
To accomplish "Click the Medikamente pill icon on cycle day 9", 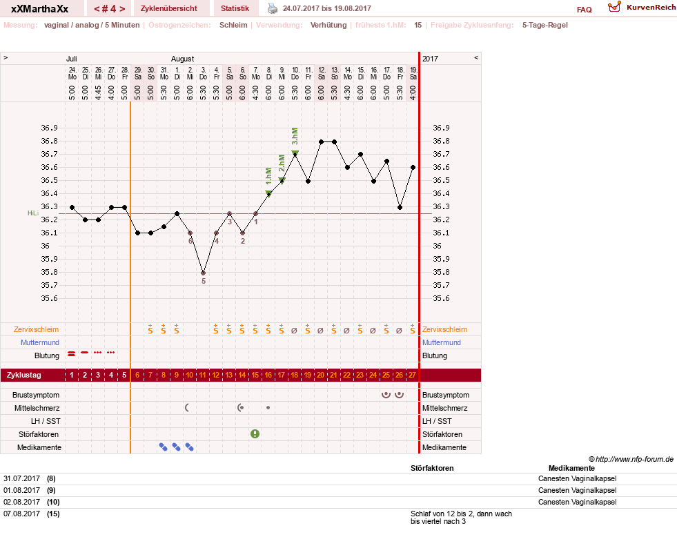I will pos(176,447).
